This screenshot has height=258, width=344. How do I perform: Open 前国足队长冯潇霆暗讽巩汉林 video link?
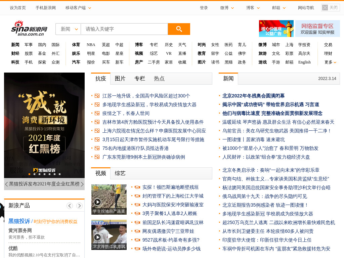173,222
